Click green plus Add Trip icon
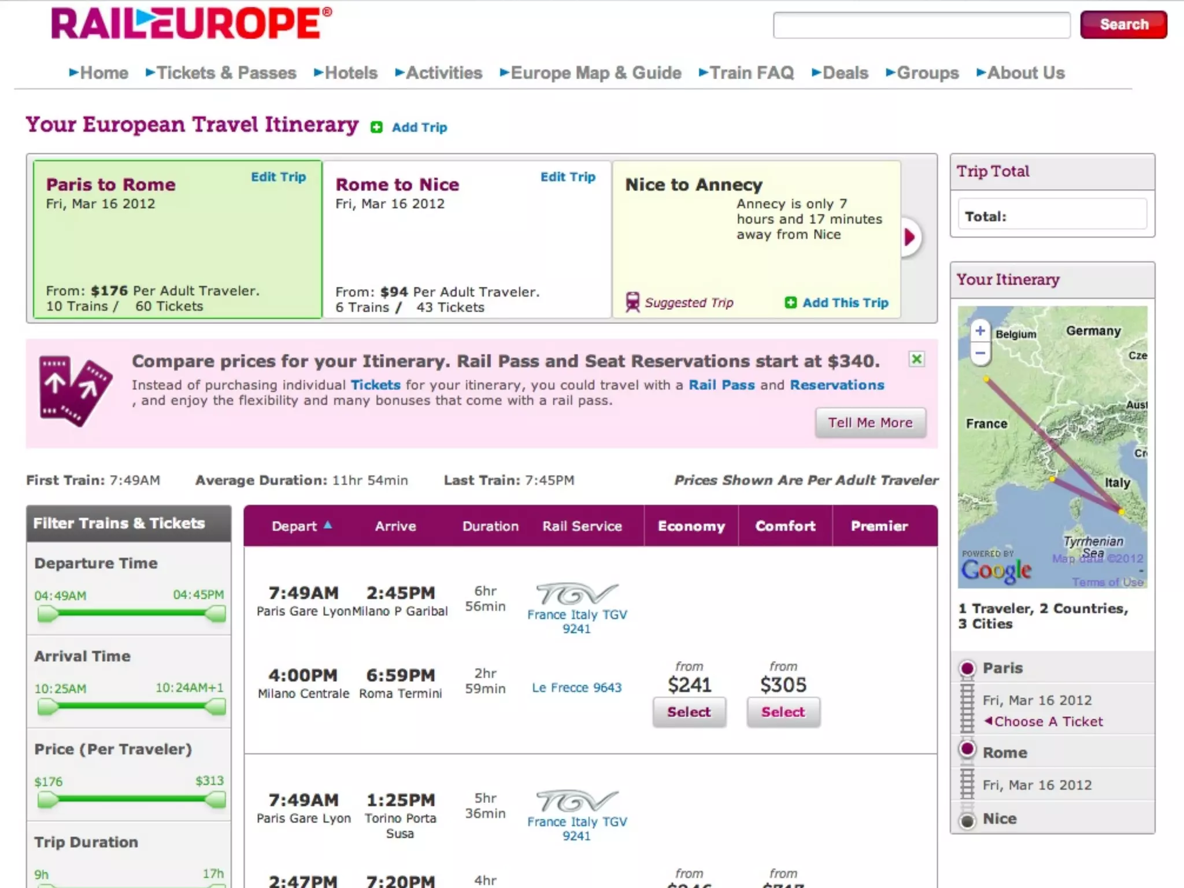Image resolution: width=1184 pixels, height=888 pixels. pyautogui.click(x=376, y=127)
